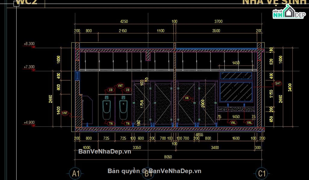Open the BanVeNhaDep.vn watermark link at left
Image resolution: width=309 pixels, height=180 pixels.
coord(105,151)
